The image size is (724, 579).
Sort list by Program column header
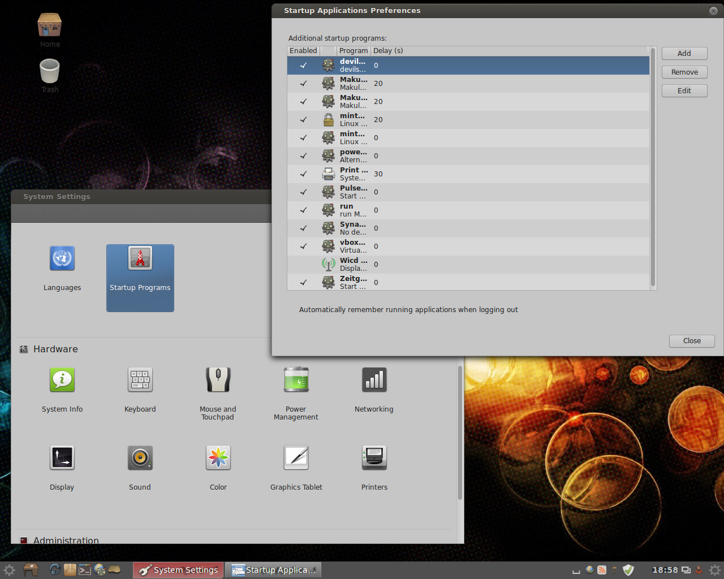(x=354, y=51)
